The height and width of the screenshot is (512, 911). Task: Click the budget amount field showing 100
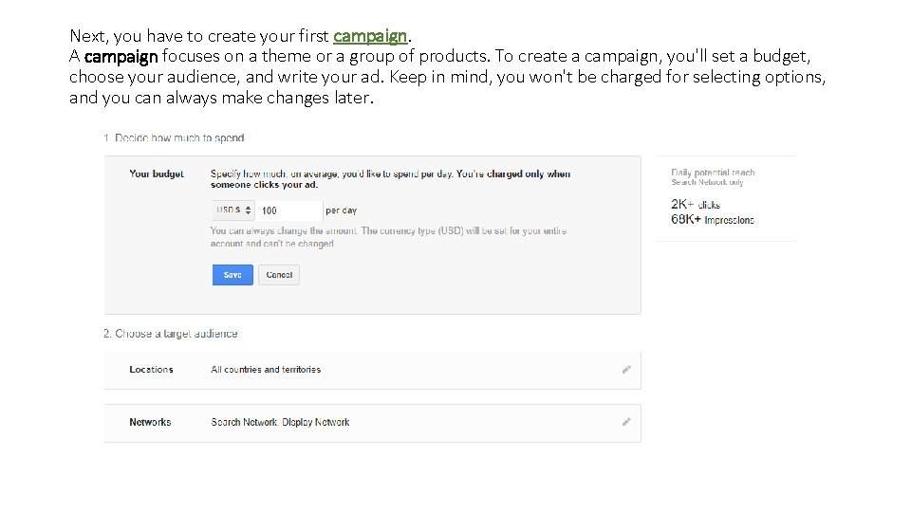pos(289,210)
